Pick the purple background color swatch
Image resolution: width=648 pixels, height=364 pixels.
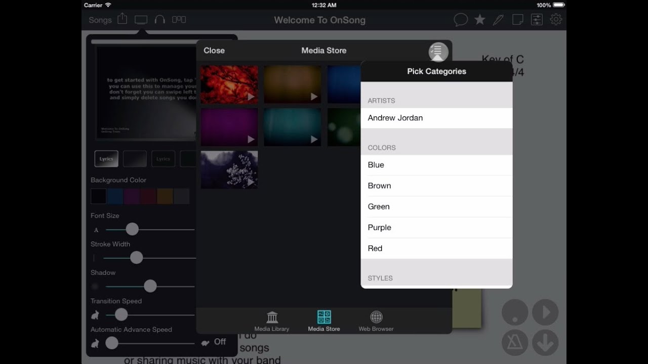pyautogui.click(x=132, y=196)
